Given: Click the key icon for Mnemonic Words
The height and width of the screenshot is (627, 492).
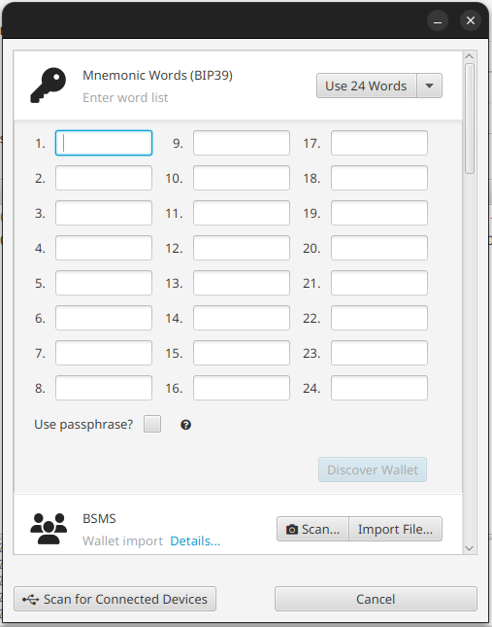Looking at the screenshot, I should click(49, 86).
